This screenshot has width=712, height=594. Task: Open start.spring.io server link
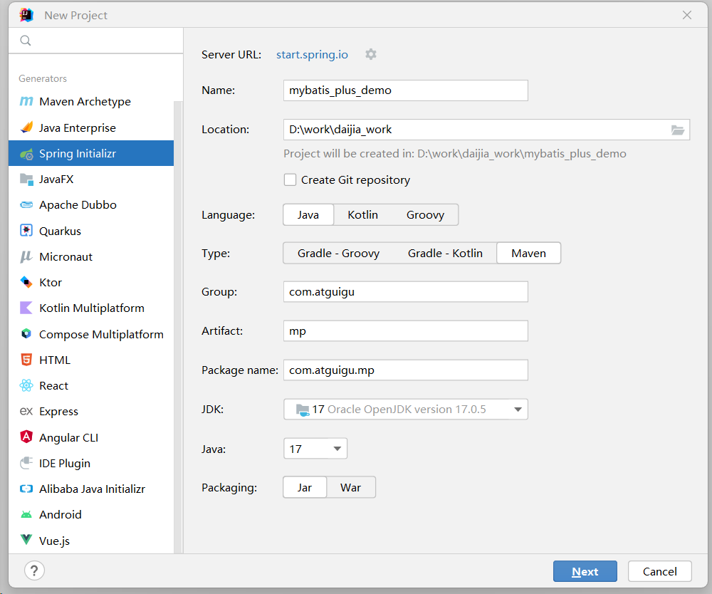(x=312, y=55)
